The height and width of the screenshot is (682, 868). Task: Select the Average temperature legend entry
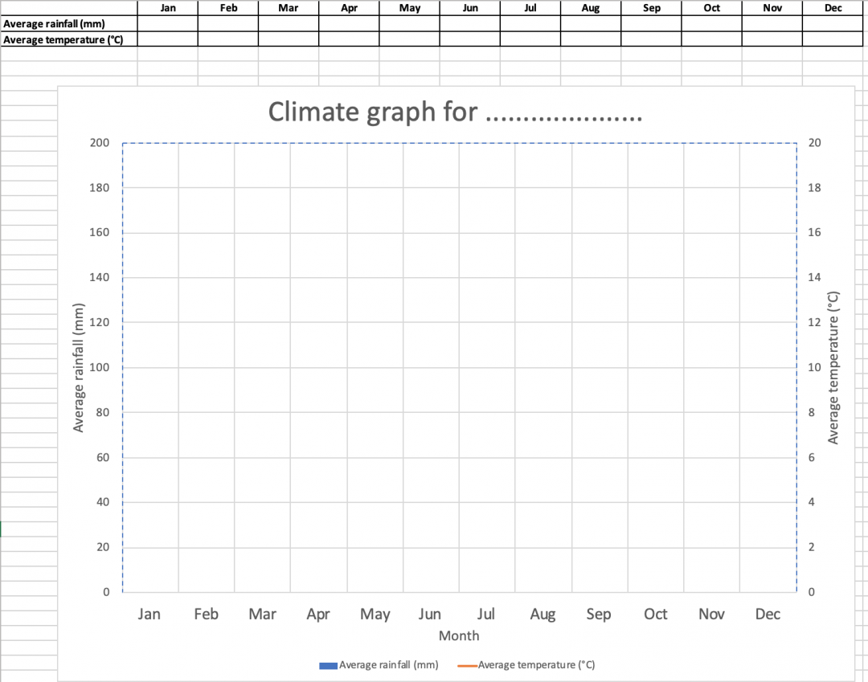pyautogui.click(x=537, y=665)
